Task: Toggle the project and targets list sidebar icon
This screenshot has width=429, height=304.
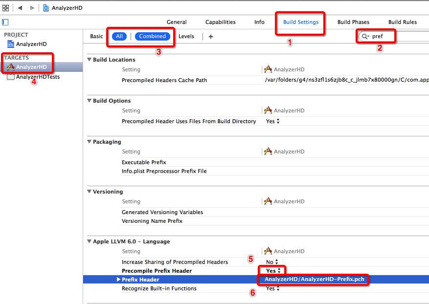Action: tap(5, 22)
